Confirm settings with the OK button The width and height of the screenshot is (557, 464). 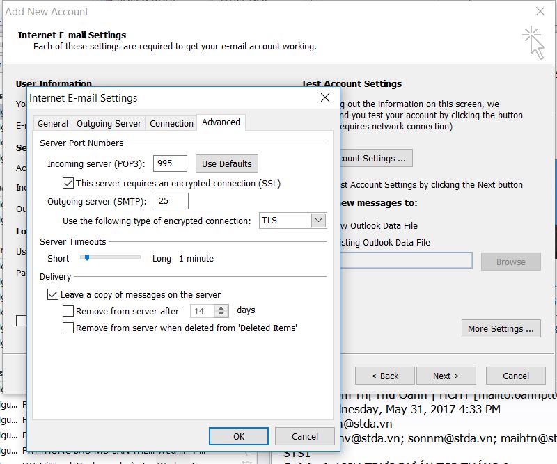pyautogui.click(x=238, y=436)
